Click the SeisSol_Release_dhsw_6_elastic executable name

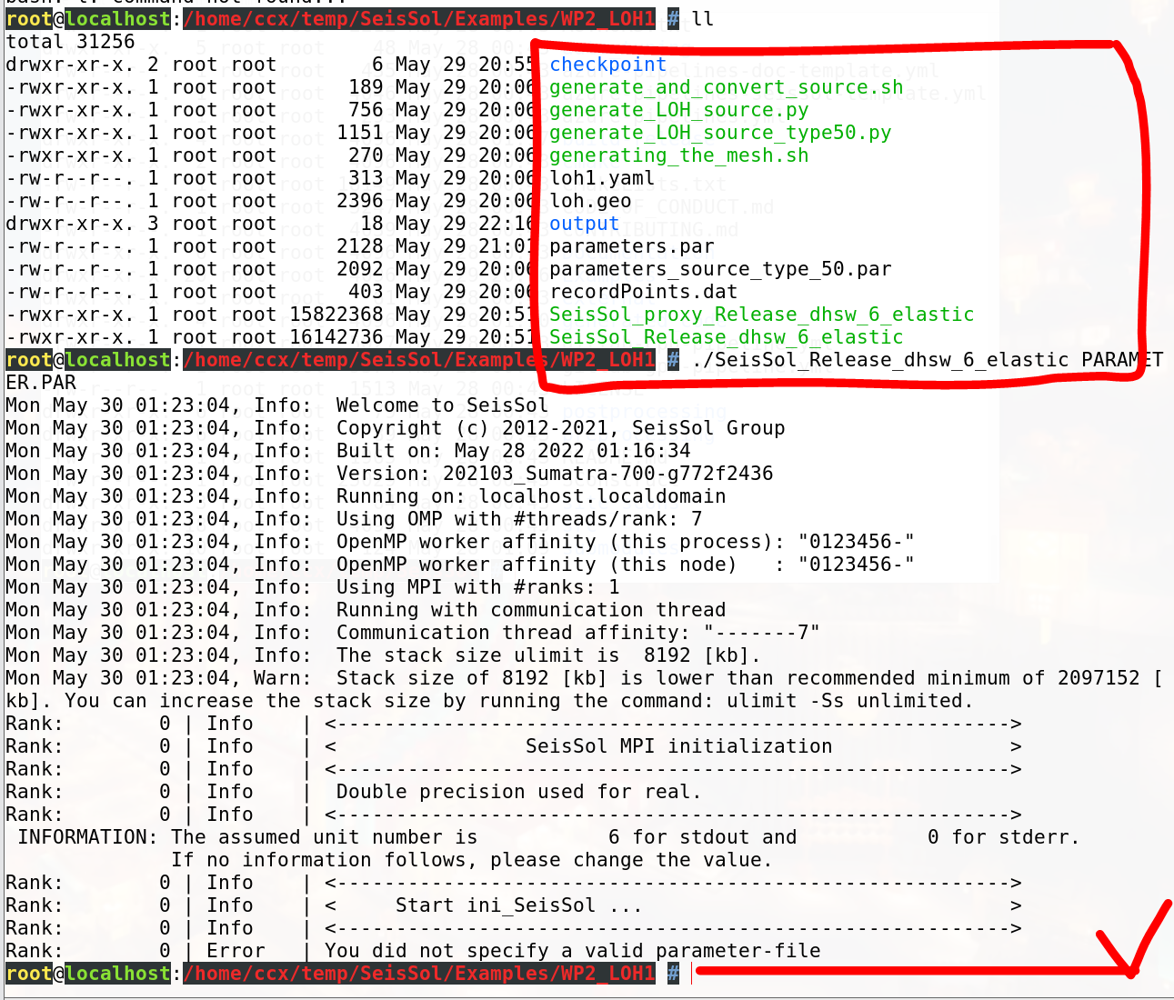coord(725,337)
